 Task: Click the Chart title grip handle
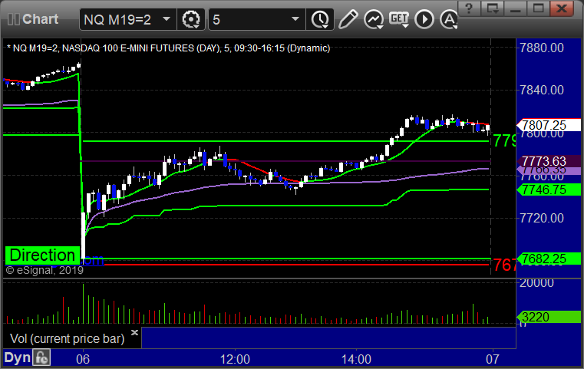coord(13,19)
